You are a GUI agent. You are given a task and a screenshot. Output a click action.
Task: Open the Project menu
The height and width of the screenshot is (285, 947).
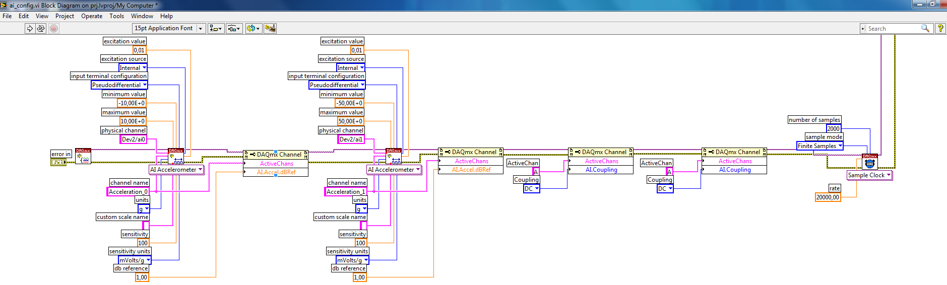click(65, 16)
